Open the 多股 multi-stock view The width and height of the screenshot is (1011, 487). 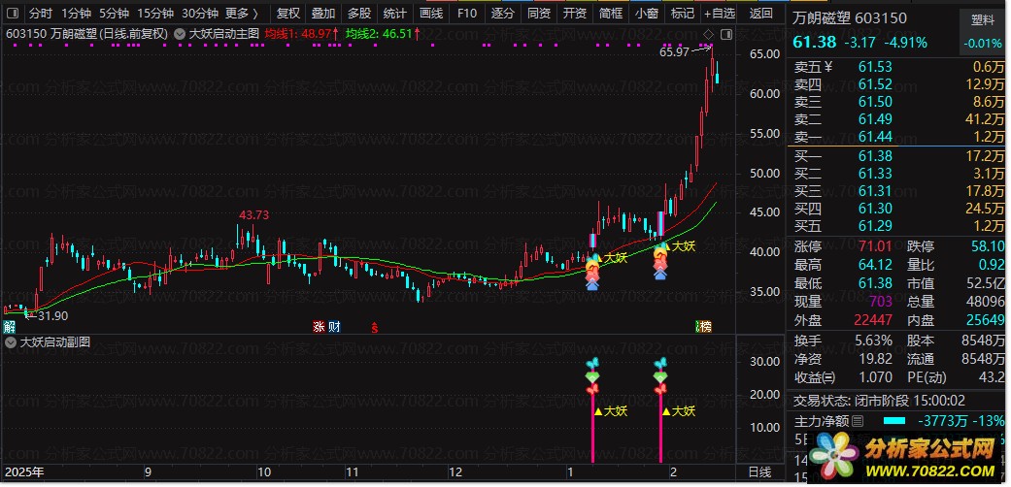pyautogui.click(x=359, y=13)
